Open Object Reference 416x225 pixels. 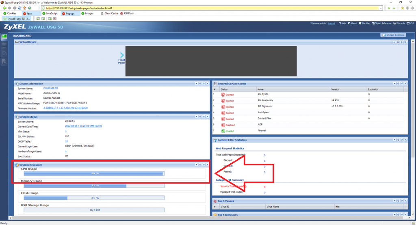point(381,23)
